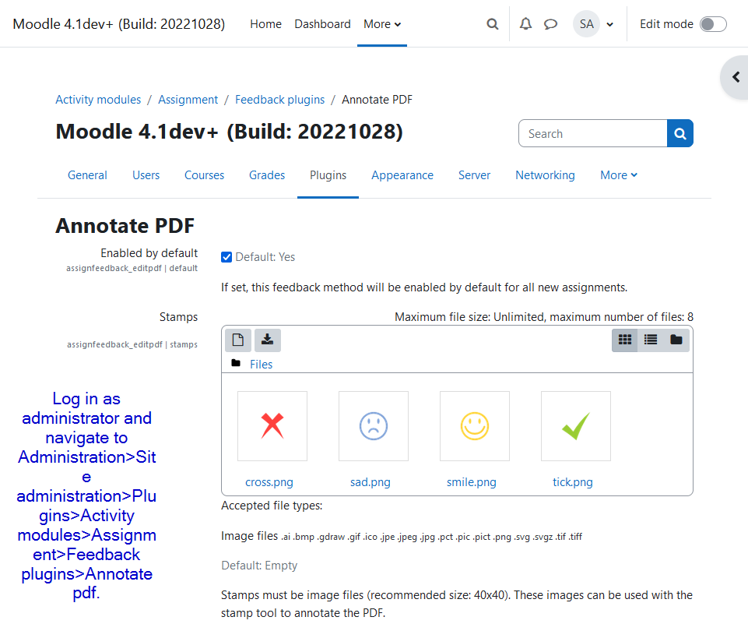Switch to the Users admin tab
Screen dimensions: 748x631
146,175
